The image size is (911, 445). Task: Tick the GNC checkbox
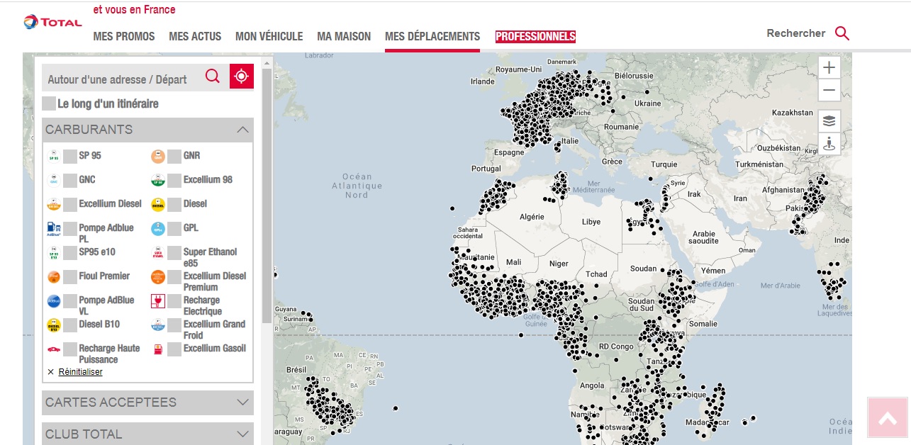pyautogui.click(x=70, y=180)
